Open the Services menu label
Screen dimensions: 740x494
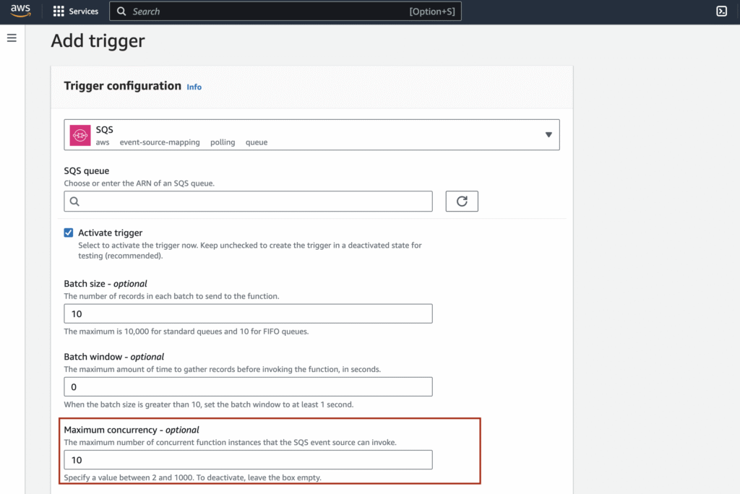point(83,12)
